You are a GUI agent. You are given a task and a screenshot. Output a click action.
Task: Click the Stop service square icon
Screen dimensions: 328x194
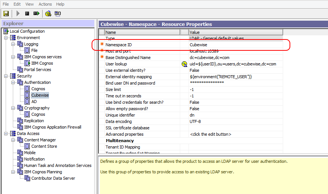tap(27, 14)
